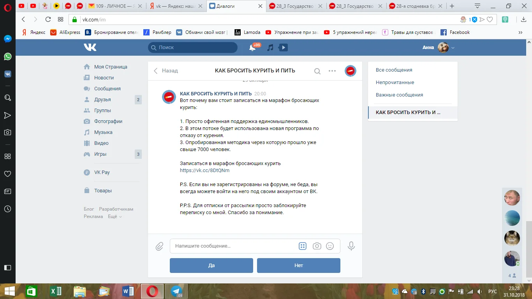
Task: Open the WhatsApp panel in the Opera sidebar
Action: [x=7, y=56]
